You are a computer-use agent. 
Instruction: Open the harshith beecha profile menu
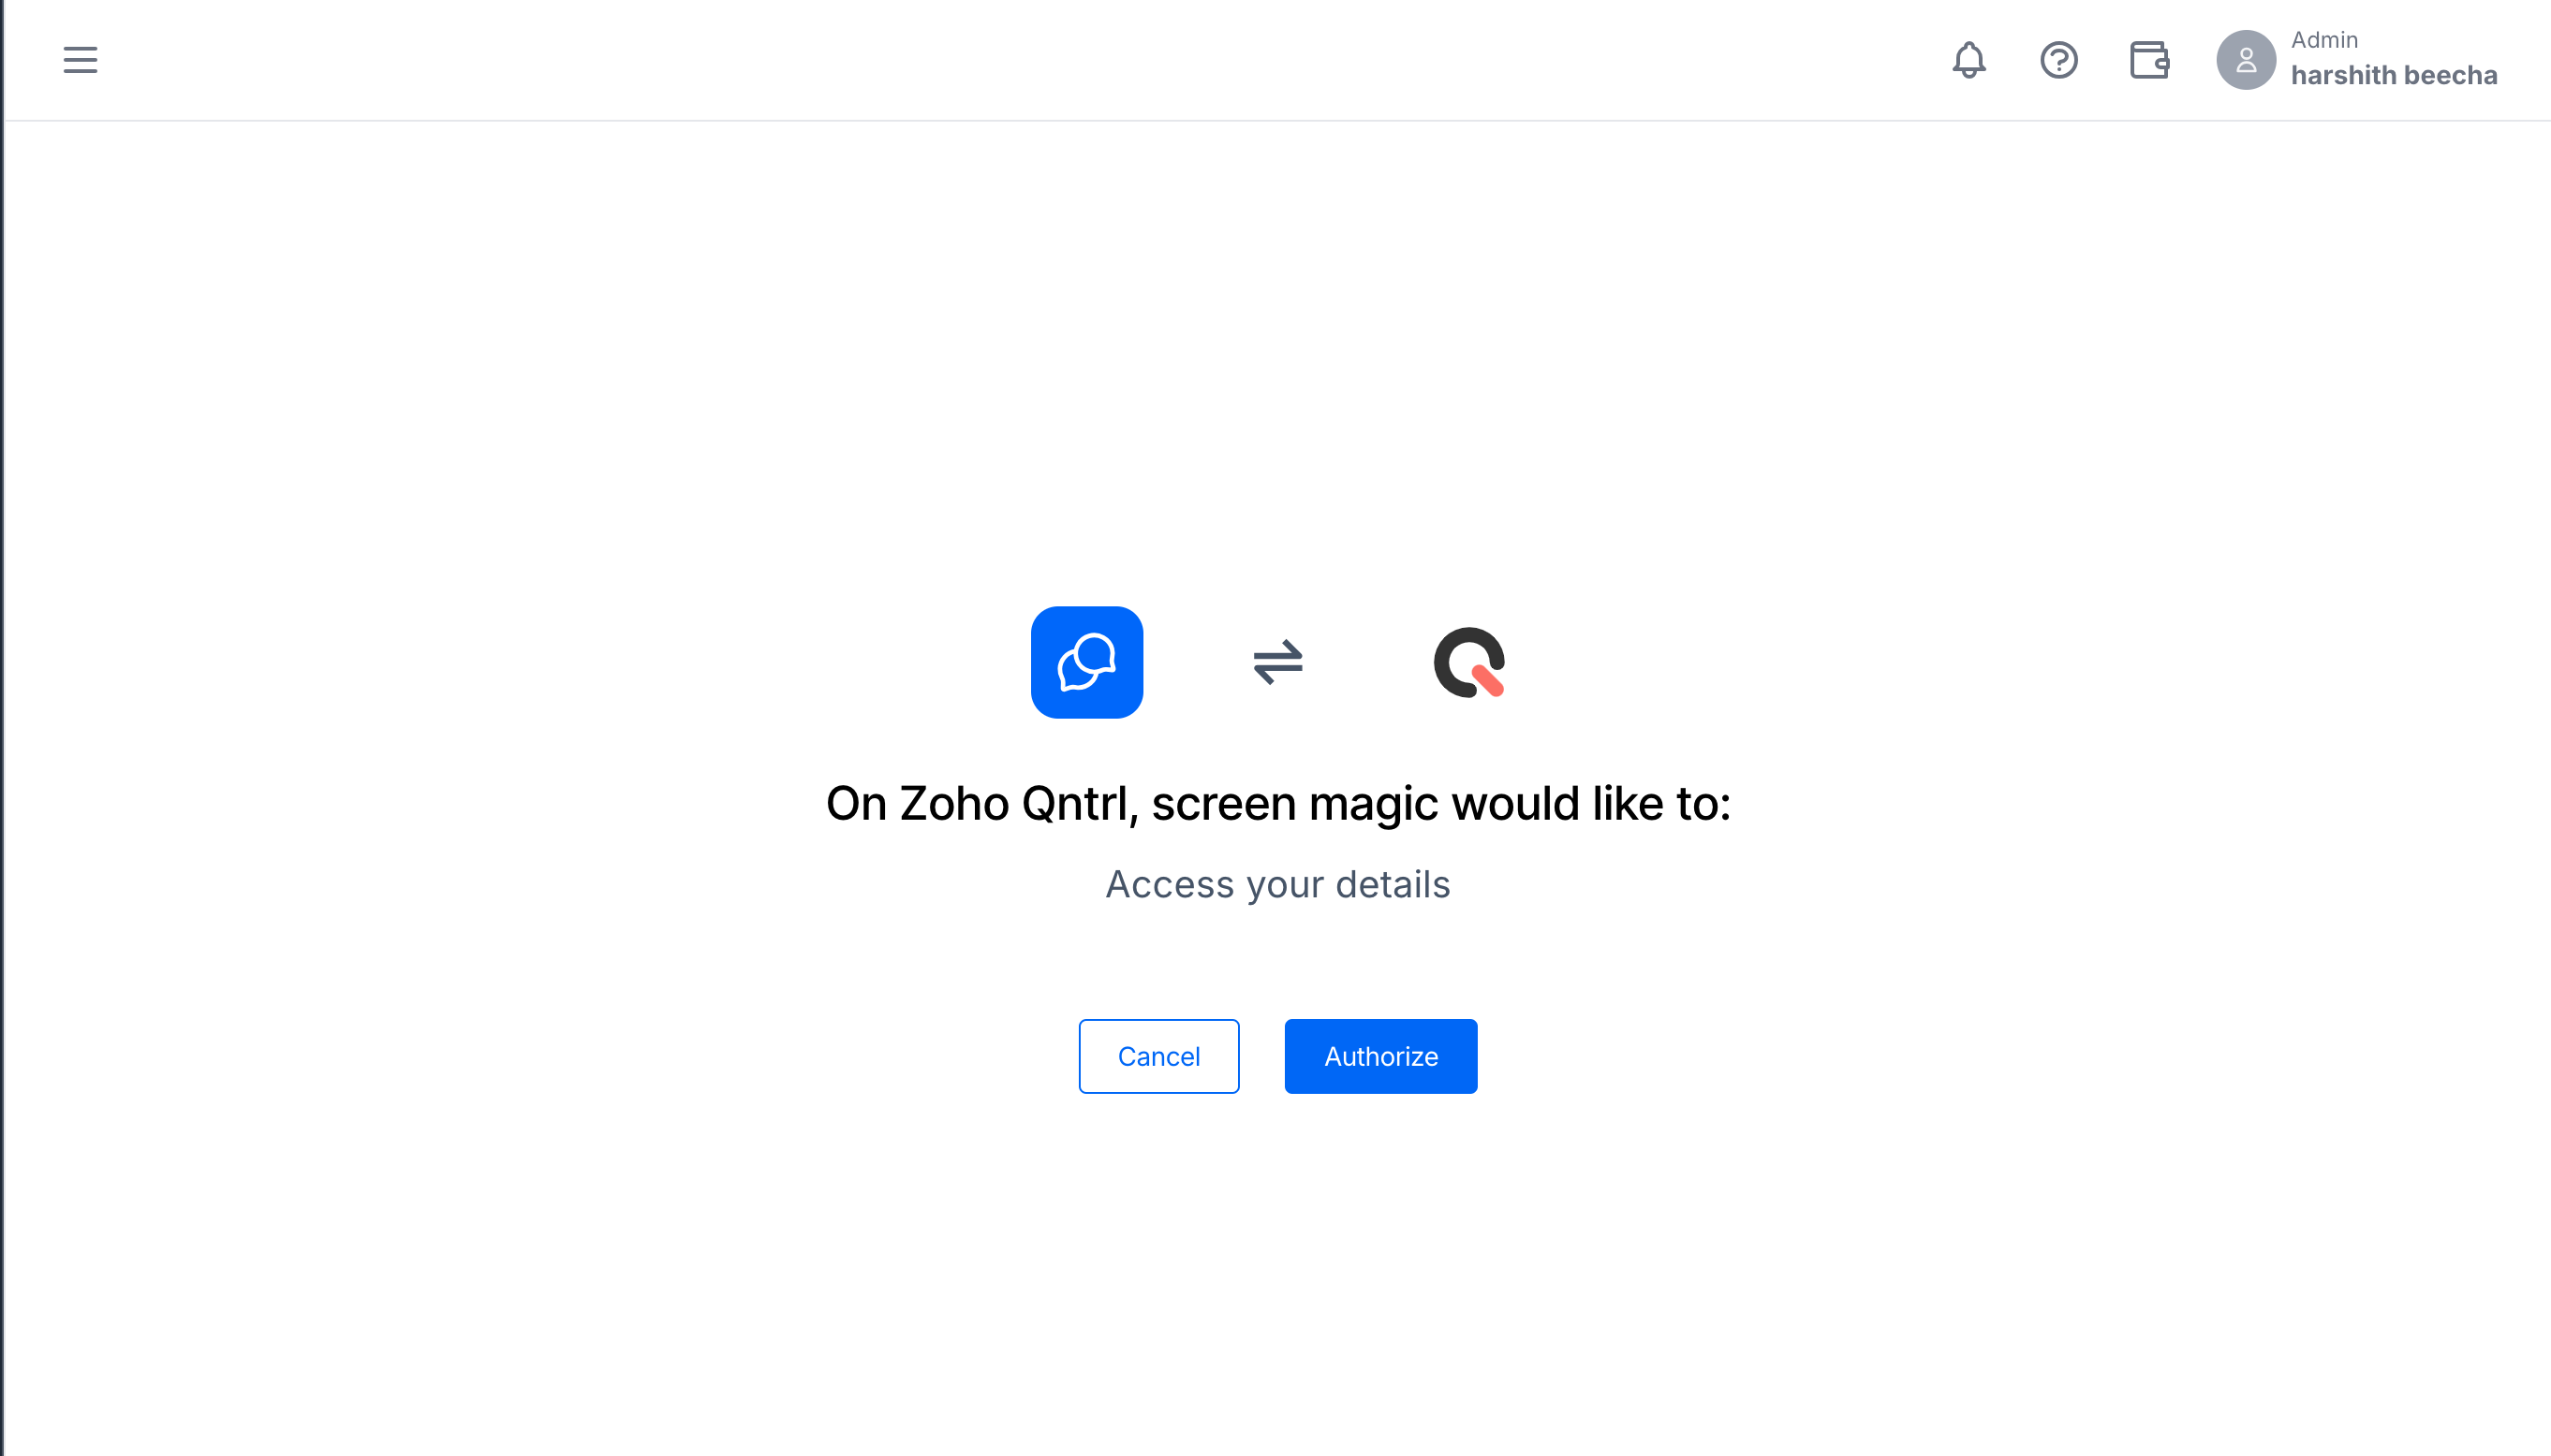click(2394, 75)
